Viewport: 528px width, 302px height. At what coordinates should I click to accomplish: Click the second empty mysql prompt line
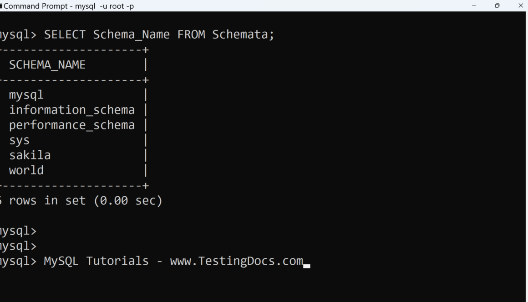click(x=18, y=246)
